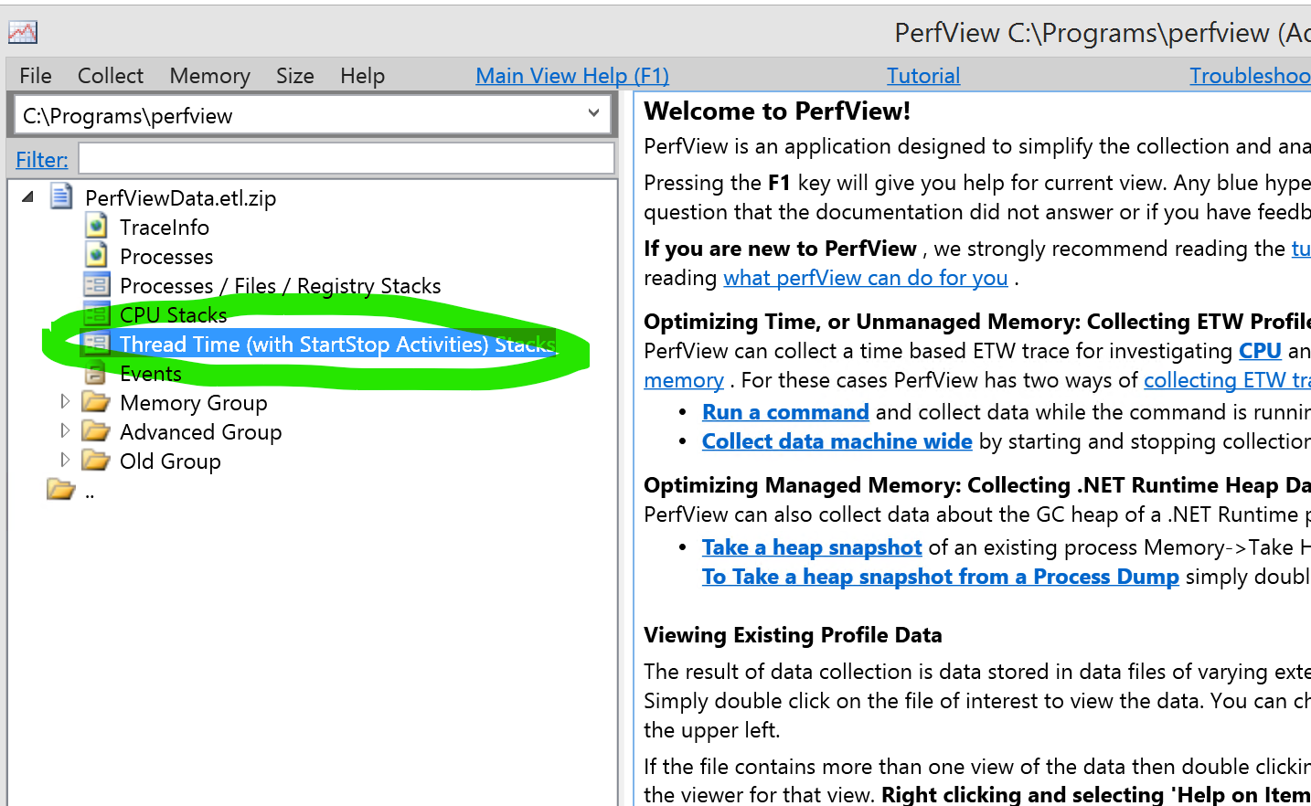Follow 'what perfView can do for you' link
1311x806 pixels.
click(x=866, y=278)
